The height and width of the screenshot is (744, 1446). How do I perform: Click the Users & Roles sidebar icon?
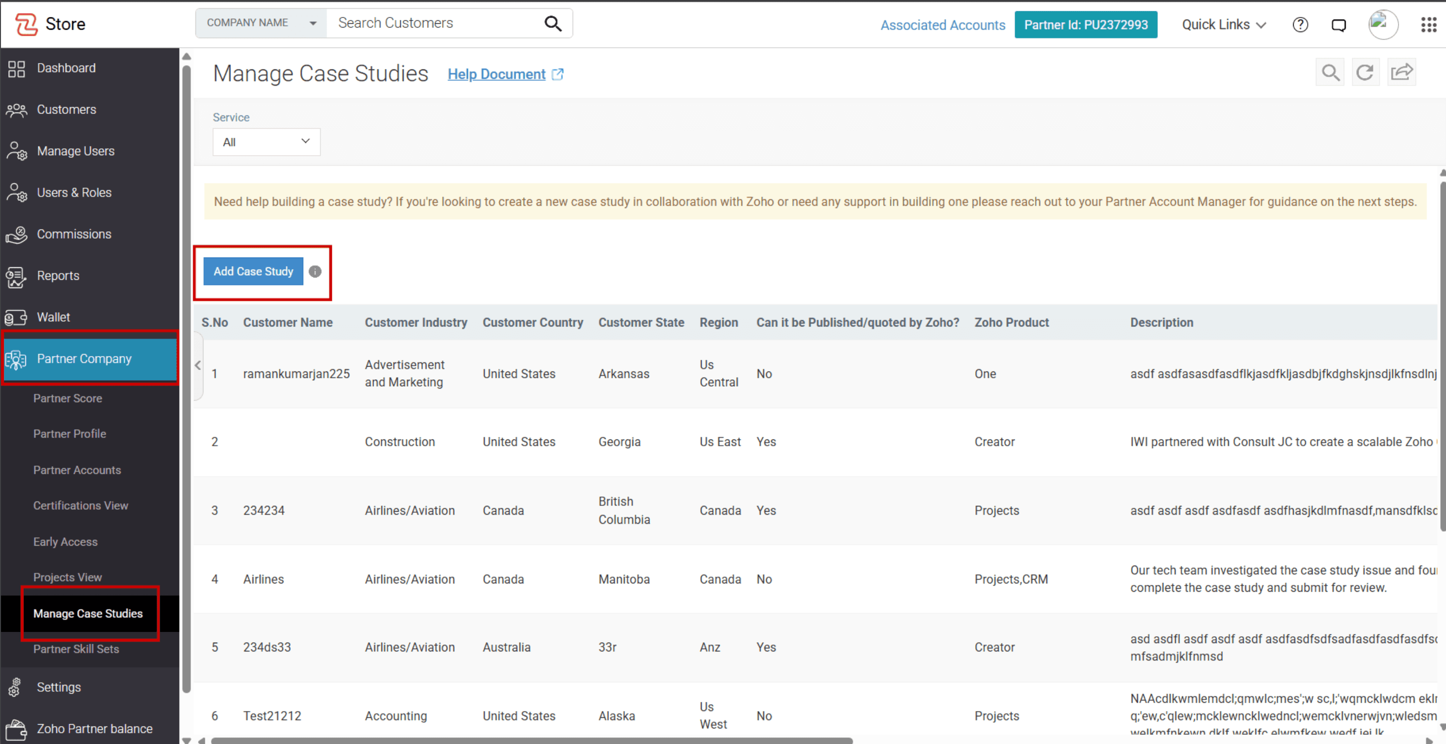click(x=16, y=193)
